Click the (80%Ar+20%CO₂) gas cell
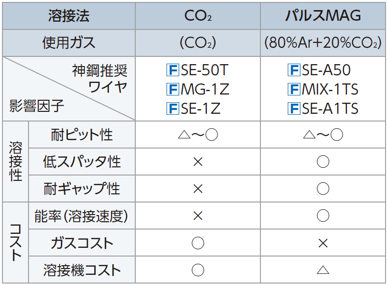This screenshot has height=284, width=387. [x=323, y=43]
